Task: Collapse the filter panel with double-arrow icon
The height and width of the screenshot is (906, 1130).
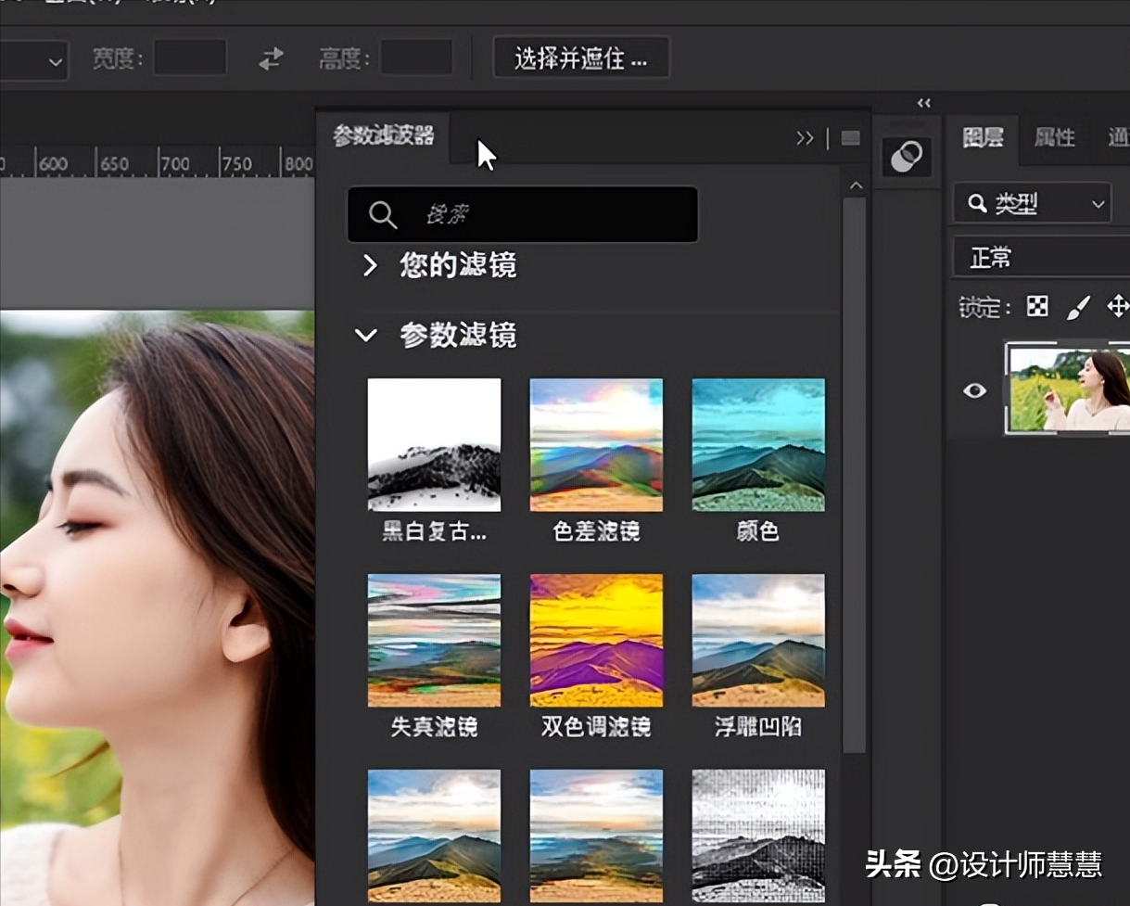Action: tap(805, 138)
